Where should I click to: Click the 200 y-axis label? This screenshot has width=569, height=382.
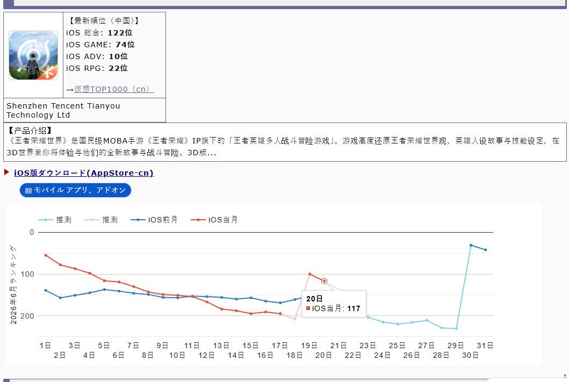coord(27,316)
